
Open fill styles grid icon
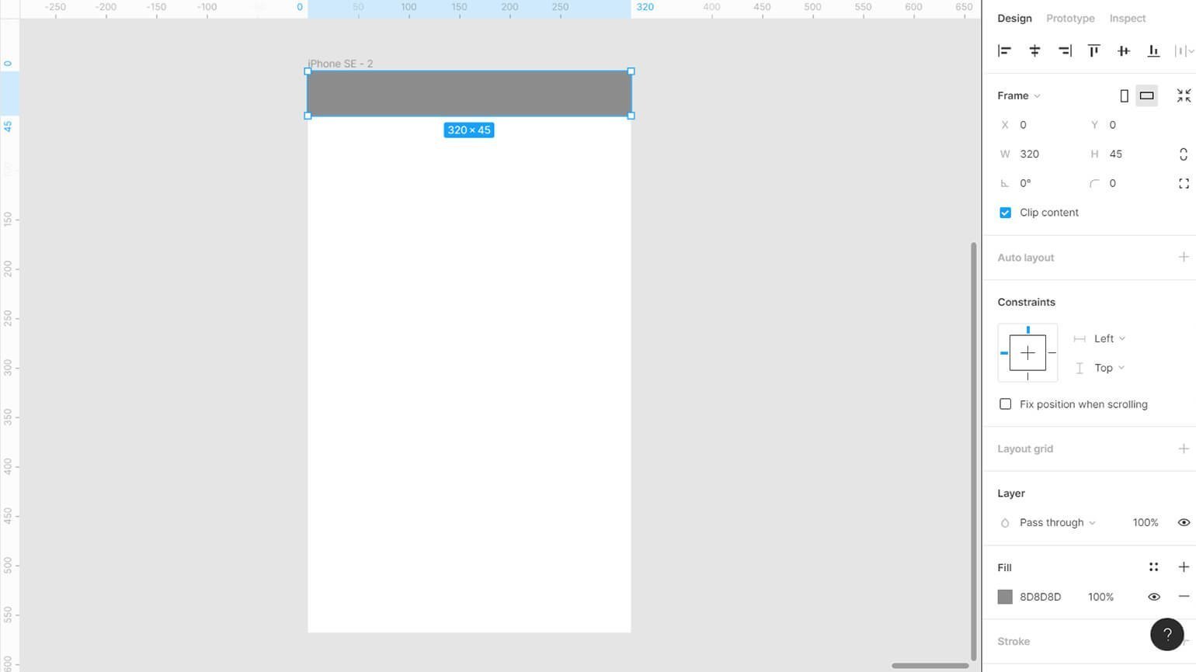(x=1153, y=567)
